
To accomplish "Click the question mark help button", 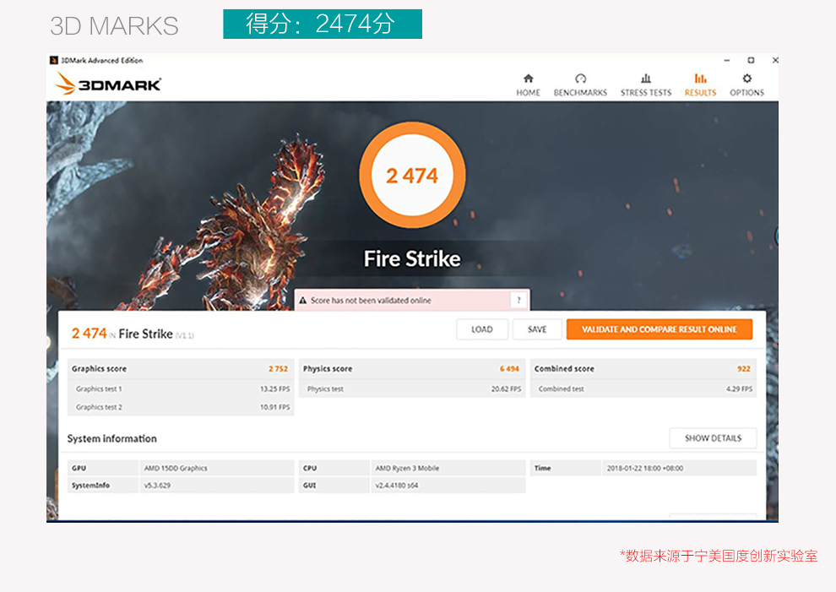I will (518, 301).
